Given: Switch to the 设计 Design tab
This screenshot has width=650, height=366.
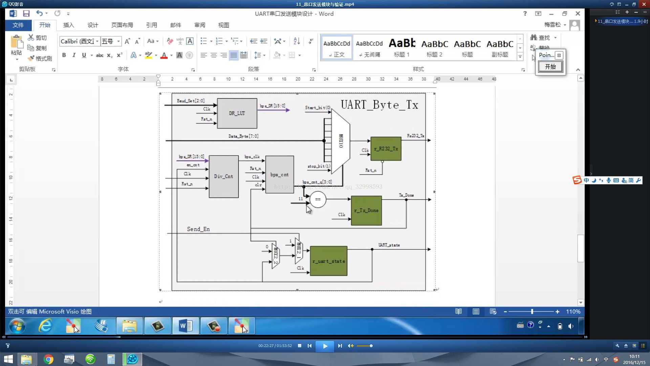Looking at the screenshot, I should [92, 25].
